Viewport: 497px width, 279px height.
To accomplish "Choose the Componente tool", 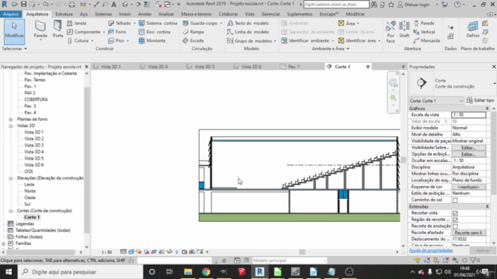I will (x=84, y=32).
